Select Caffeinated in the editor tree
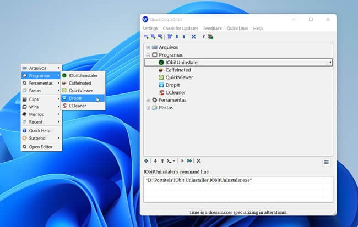This screenshot has width=358, height=227. click(178, 70)
